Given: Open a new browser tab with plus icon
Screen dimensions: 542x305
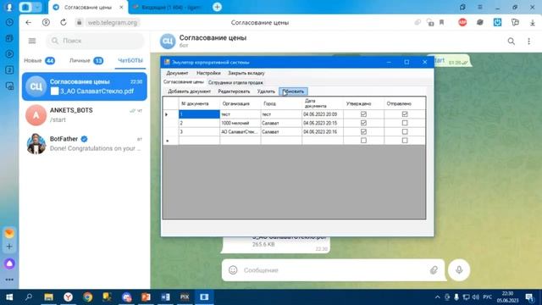Looking at the screenshot, I should click(x=217, y=7).
